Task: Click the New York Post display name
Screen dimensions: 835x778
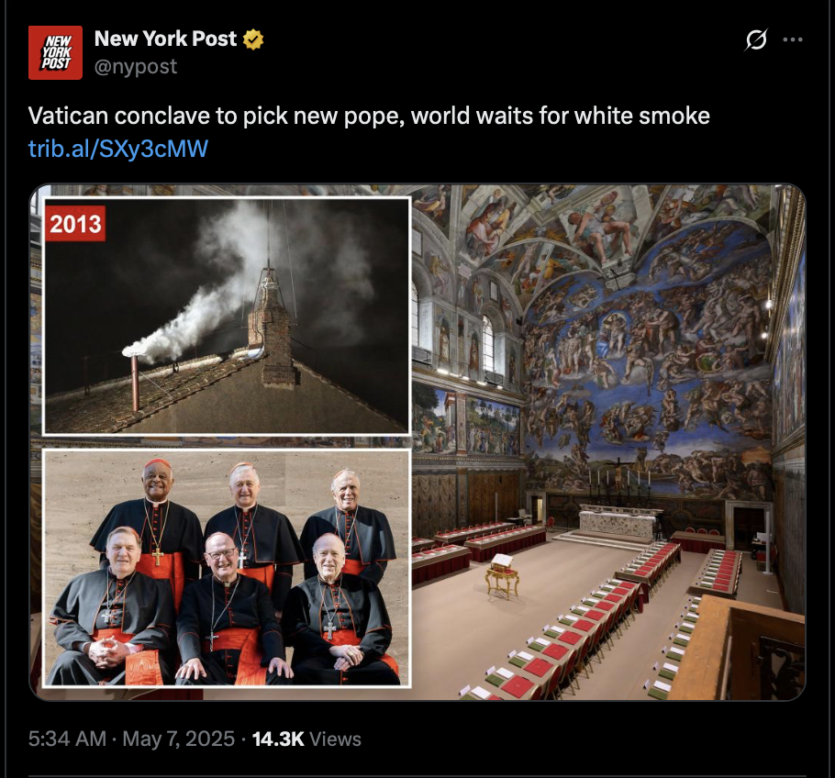Action: [x=165, y=39]
